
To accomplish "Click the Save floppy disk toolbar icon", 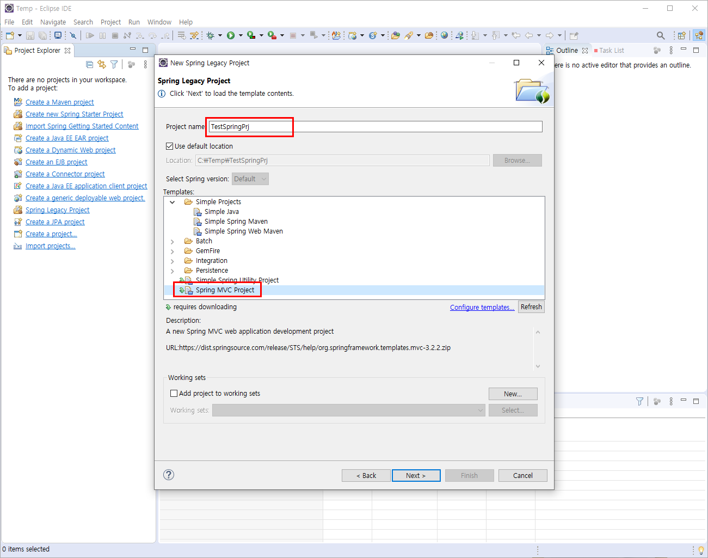I will (30, 35).
